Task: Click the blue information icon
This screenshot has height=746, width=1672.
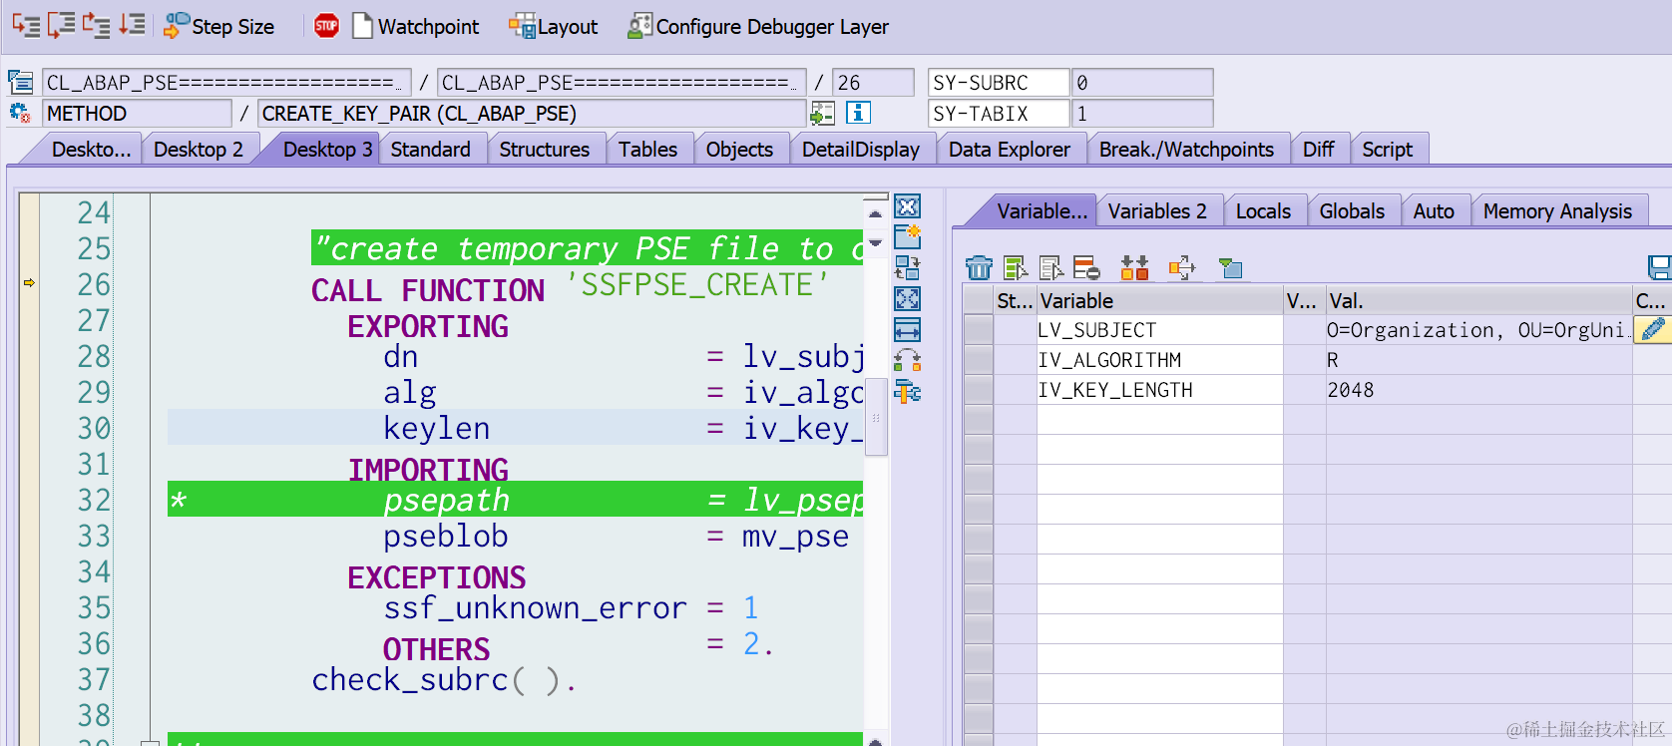Action: (858, 113)
